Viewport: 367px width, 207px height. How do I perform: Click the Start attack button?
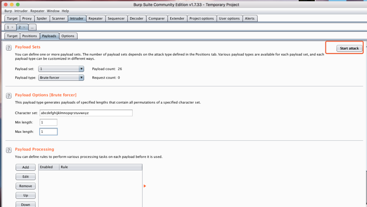point(349,48)
